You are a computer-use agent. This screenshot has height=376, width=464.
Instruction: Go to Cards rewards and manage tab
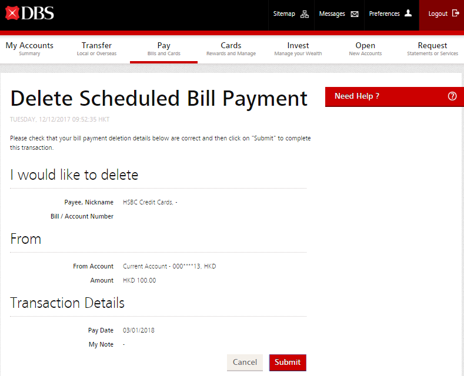pos(231,49)
